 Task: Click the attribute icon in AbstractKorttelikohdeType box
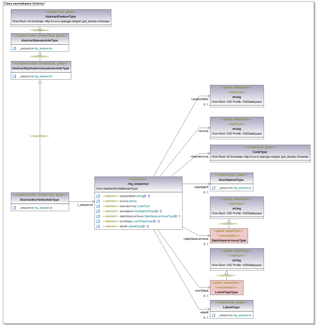point(14,208)
